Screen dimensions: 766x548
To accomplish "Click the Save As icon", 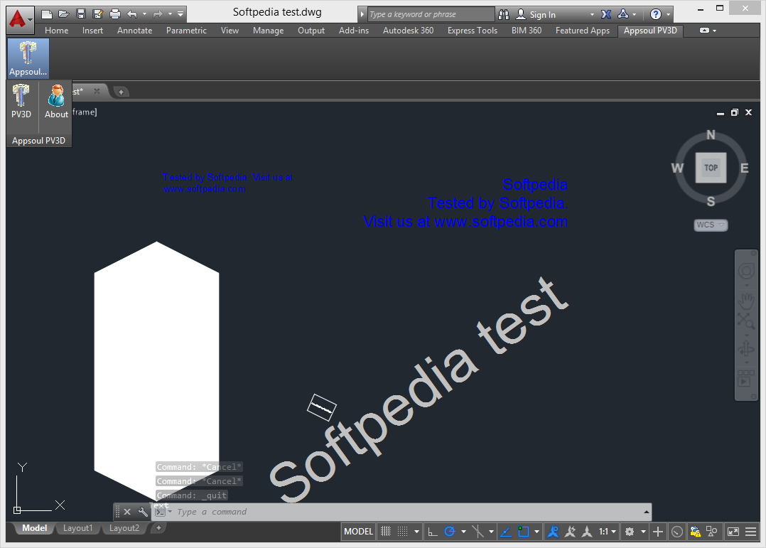I will (98, 14).
